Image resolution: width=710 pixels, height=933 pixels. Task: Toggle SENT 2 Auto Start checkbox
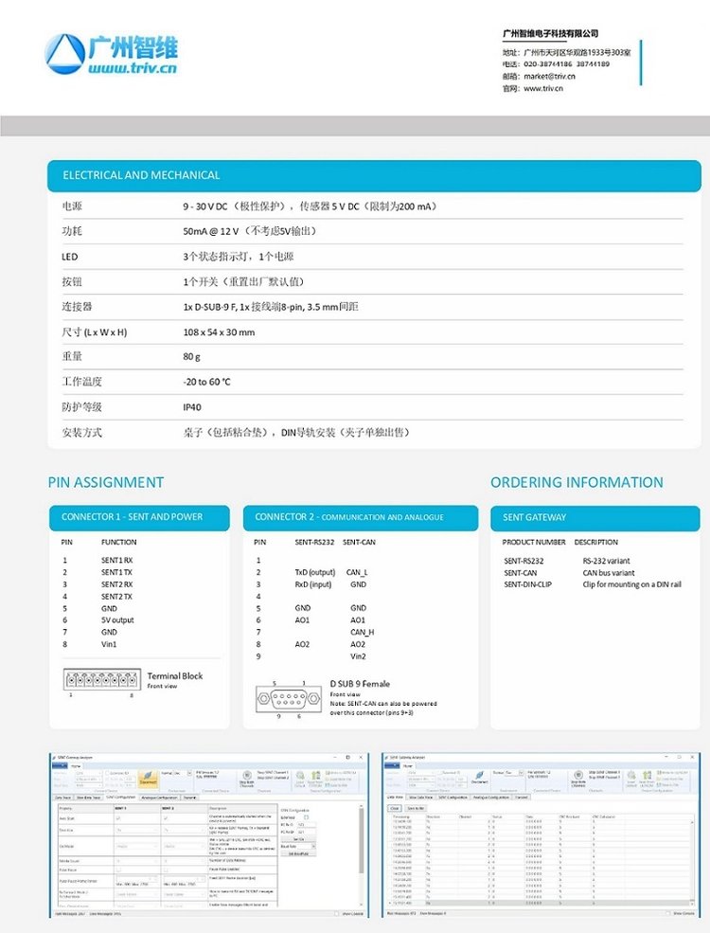tap(166, 818)
